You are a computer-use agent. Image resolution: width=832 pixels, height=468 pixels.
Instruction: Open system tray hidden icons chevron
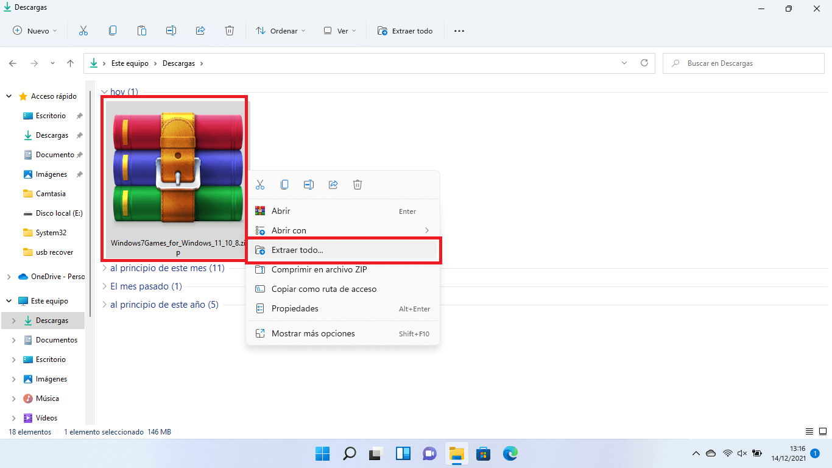pyautogui.click(x=696, y=453)
